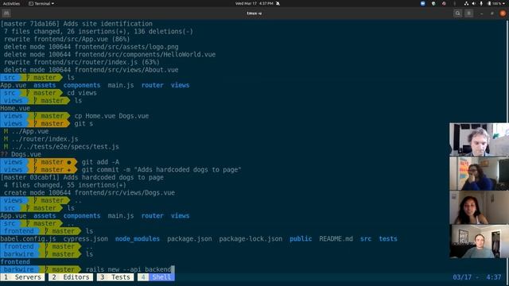This screenshot has width=509, height=286.
Task: Click the pink tray indicator icon
Action: click(444, 3)
